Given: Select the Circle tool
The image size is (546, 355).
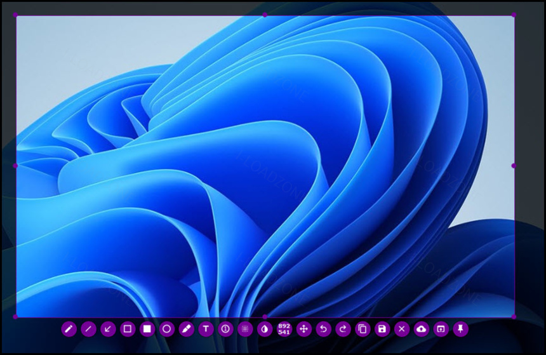Looking at the screenshot, I should tap(166, 329).
